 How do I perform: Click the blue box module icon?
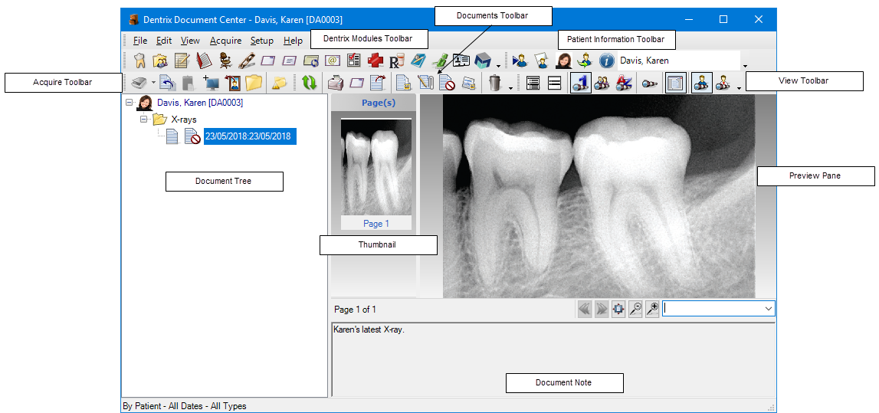pyautogui.click(x=483, y=60)
